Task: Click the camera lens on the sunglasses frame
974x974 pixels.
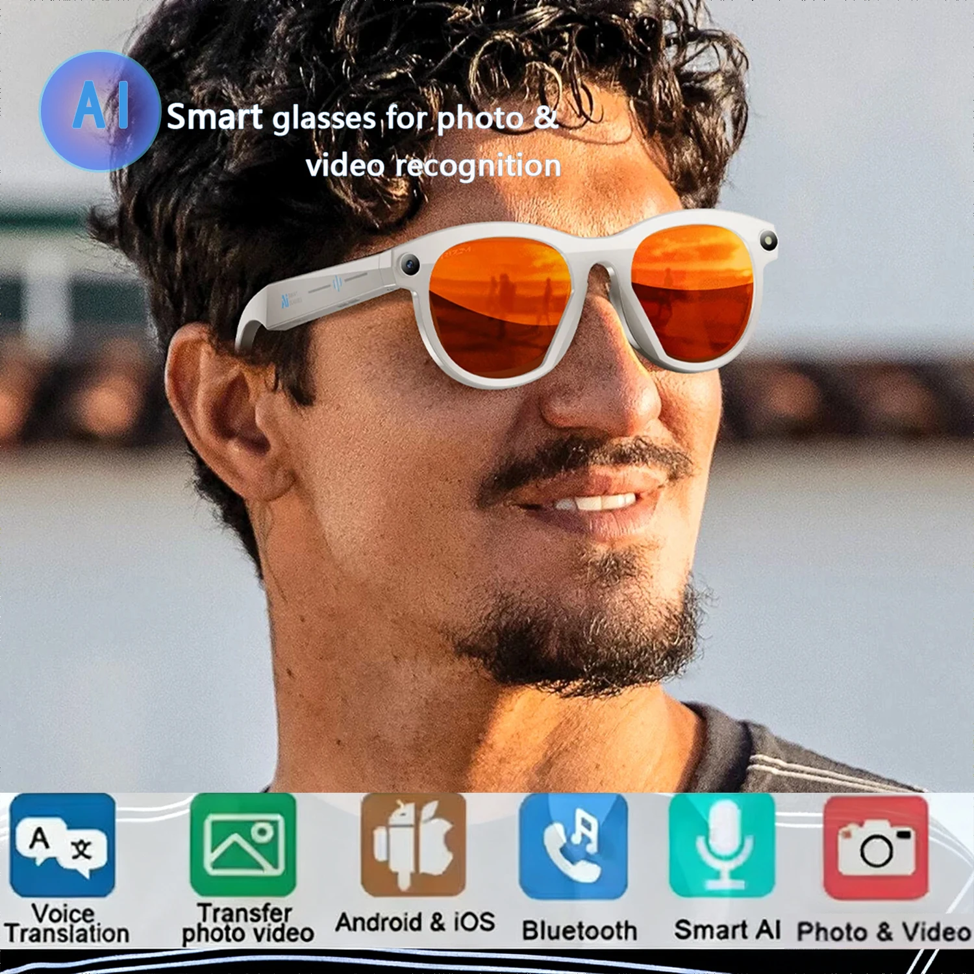Action: pyautogui.click(x=412, y=262)
